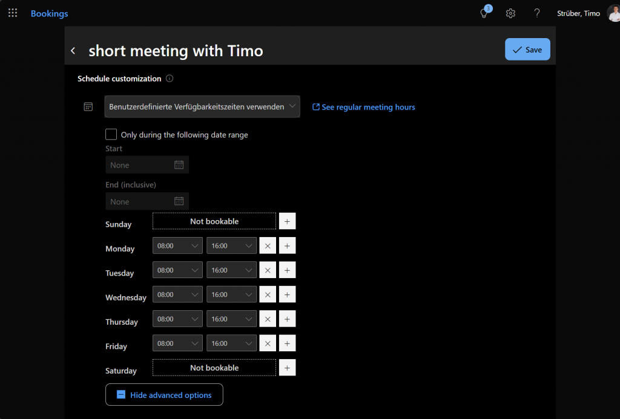Add another time slot for Wednesday
Viewport: 620px width, 419px height.
[x=287, y=294]
